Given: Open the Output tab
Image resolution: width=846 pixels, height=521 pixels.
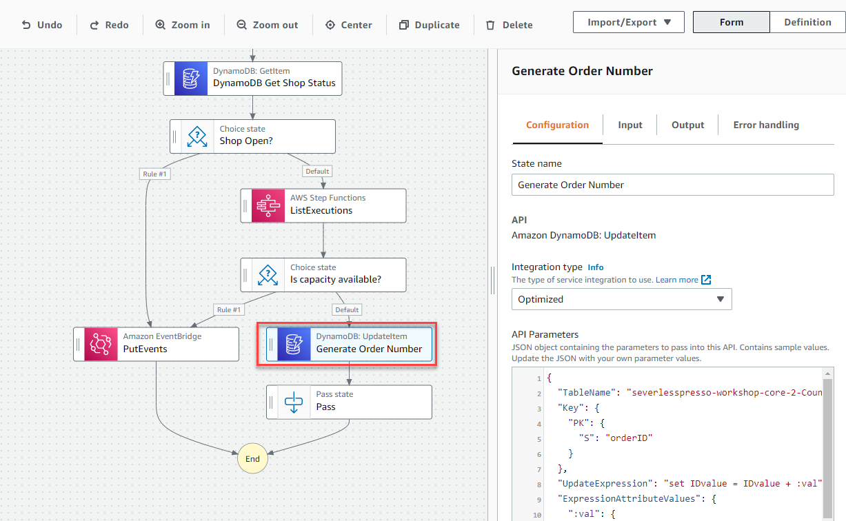Looking at the screenshot, I should point(688,125).
